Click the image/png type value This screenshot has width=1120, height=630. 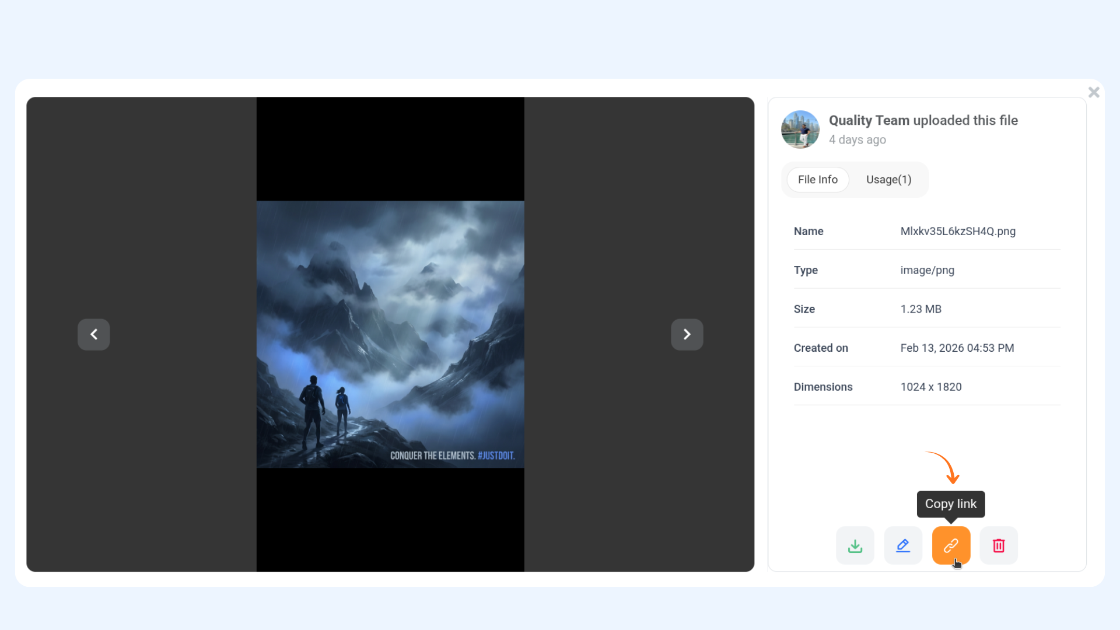click(x=927, y=270)
